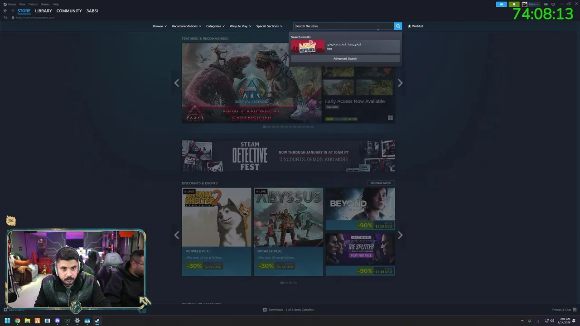Image resolution: width=580 pixels, height=326 pixels.
Task: Switch to the COMMUNITY tab
Action: [x=69, y=11]
